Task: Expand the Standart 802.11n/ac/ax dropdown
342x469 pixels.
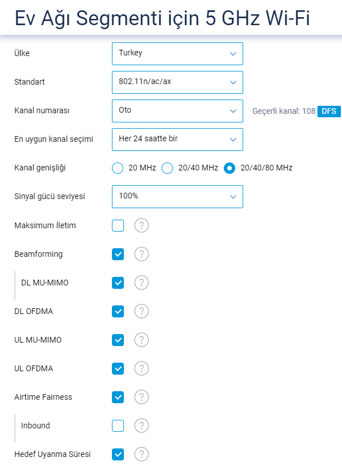Action: pos(178,82)
